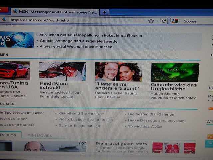Click 'Aigner erwägt Wechsel nach München' headline

click(76, 47)
